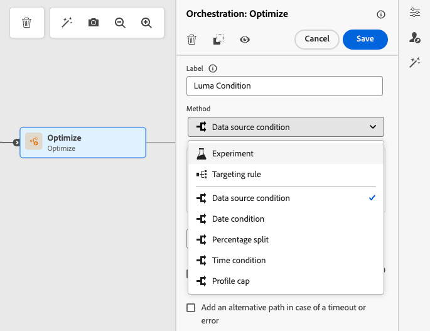Enable alternative path for timeout or error

[x=191, y=308]
